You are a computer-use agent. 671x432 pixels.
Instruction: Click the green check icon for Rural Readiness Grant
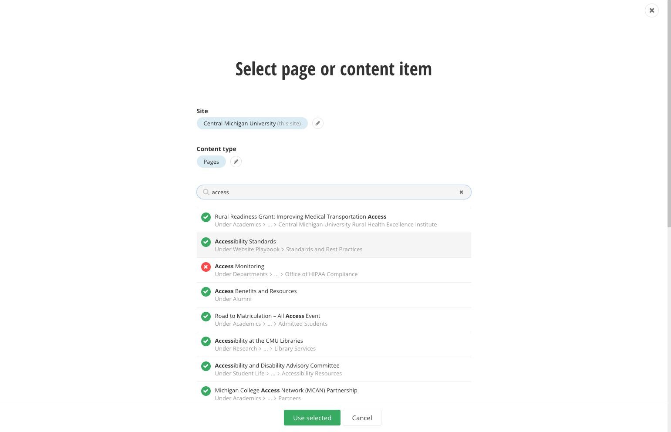(206, 217)
